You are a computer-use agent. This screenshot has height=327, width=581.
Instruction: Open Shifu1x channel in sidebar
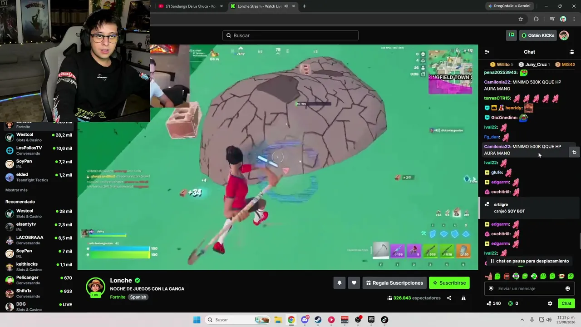point(39,293)
